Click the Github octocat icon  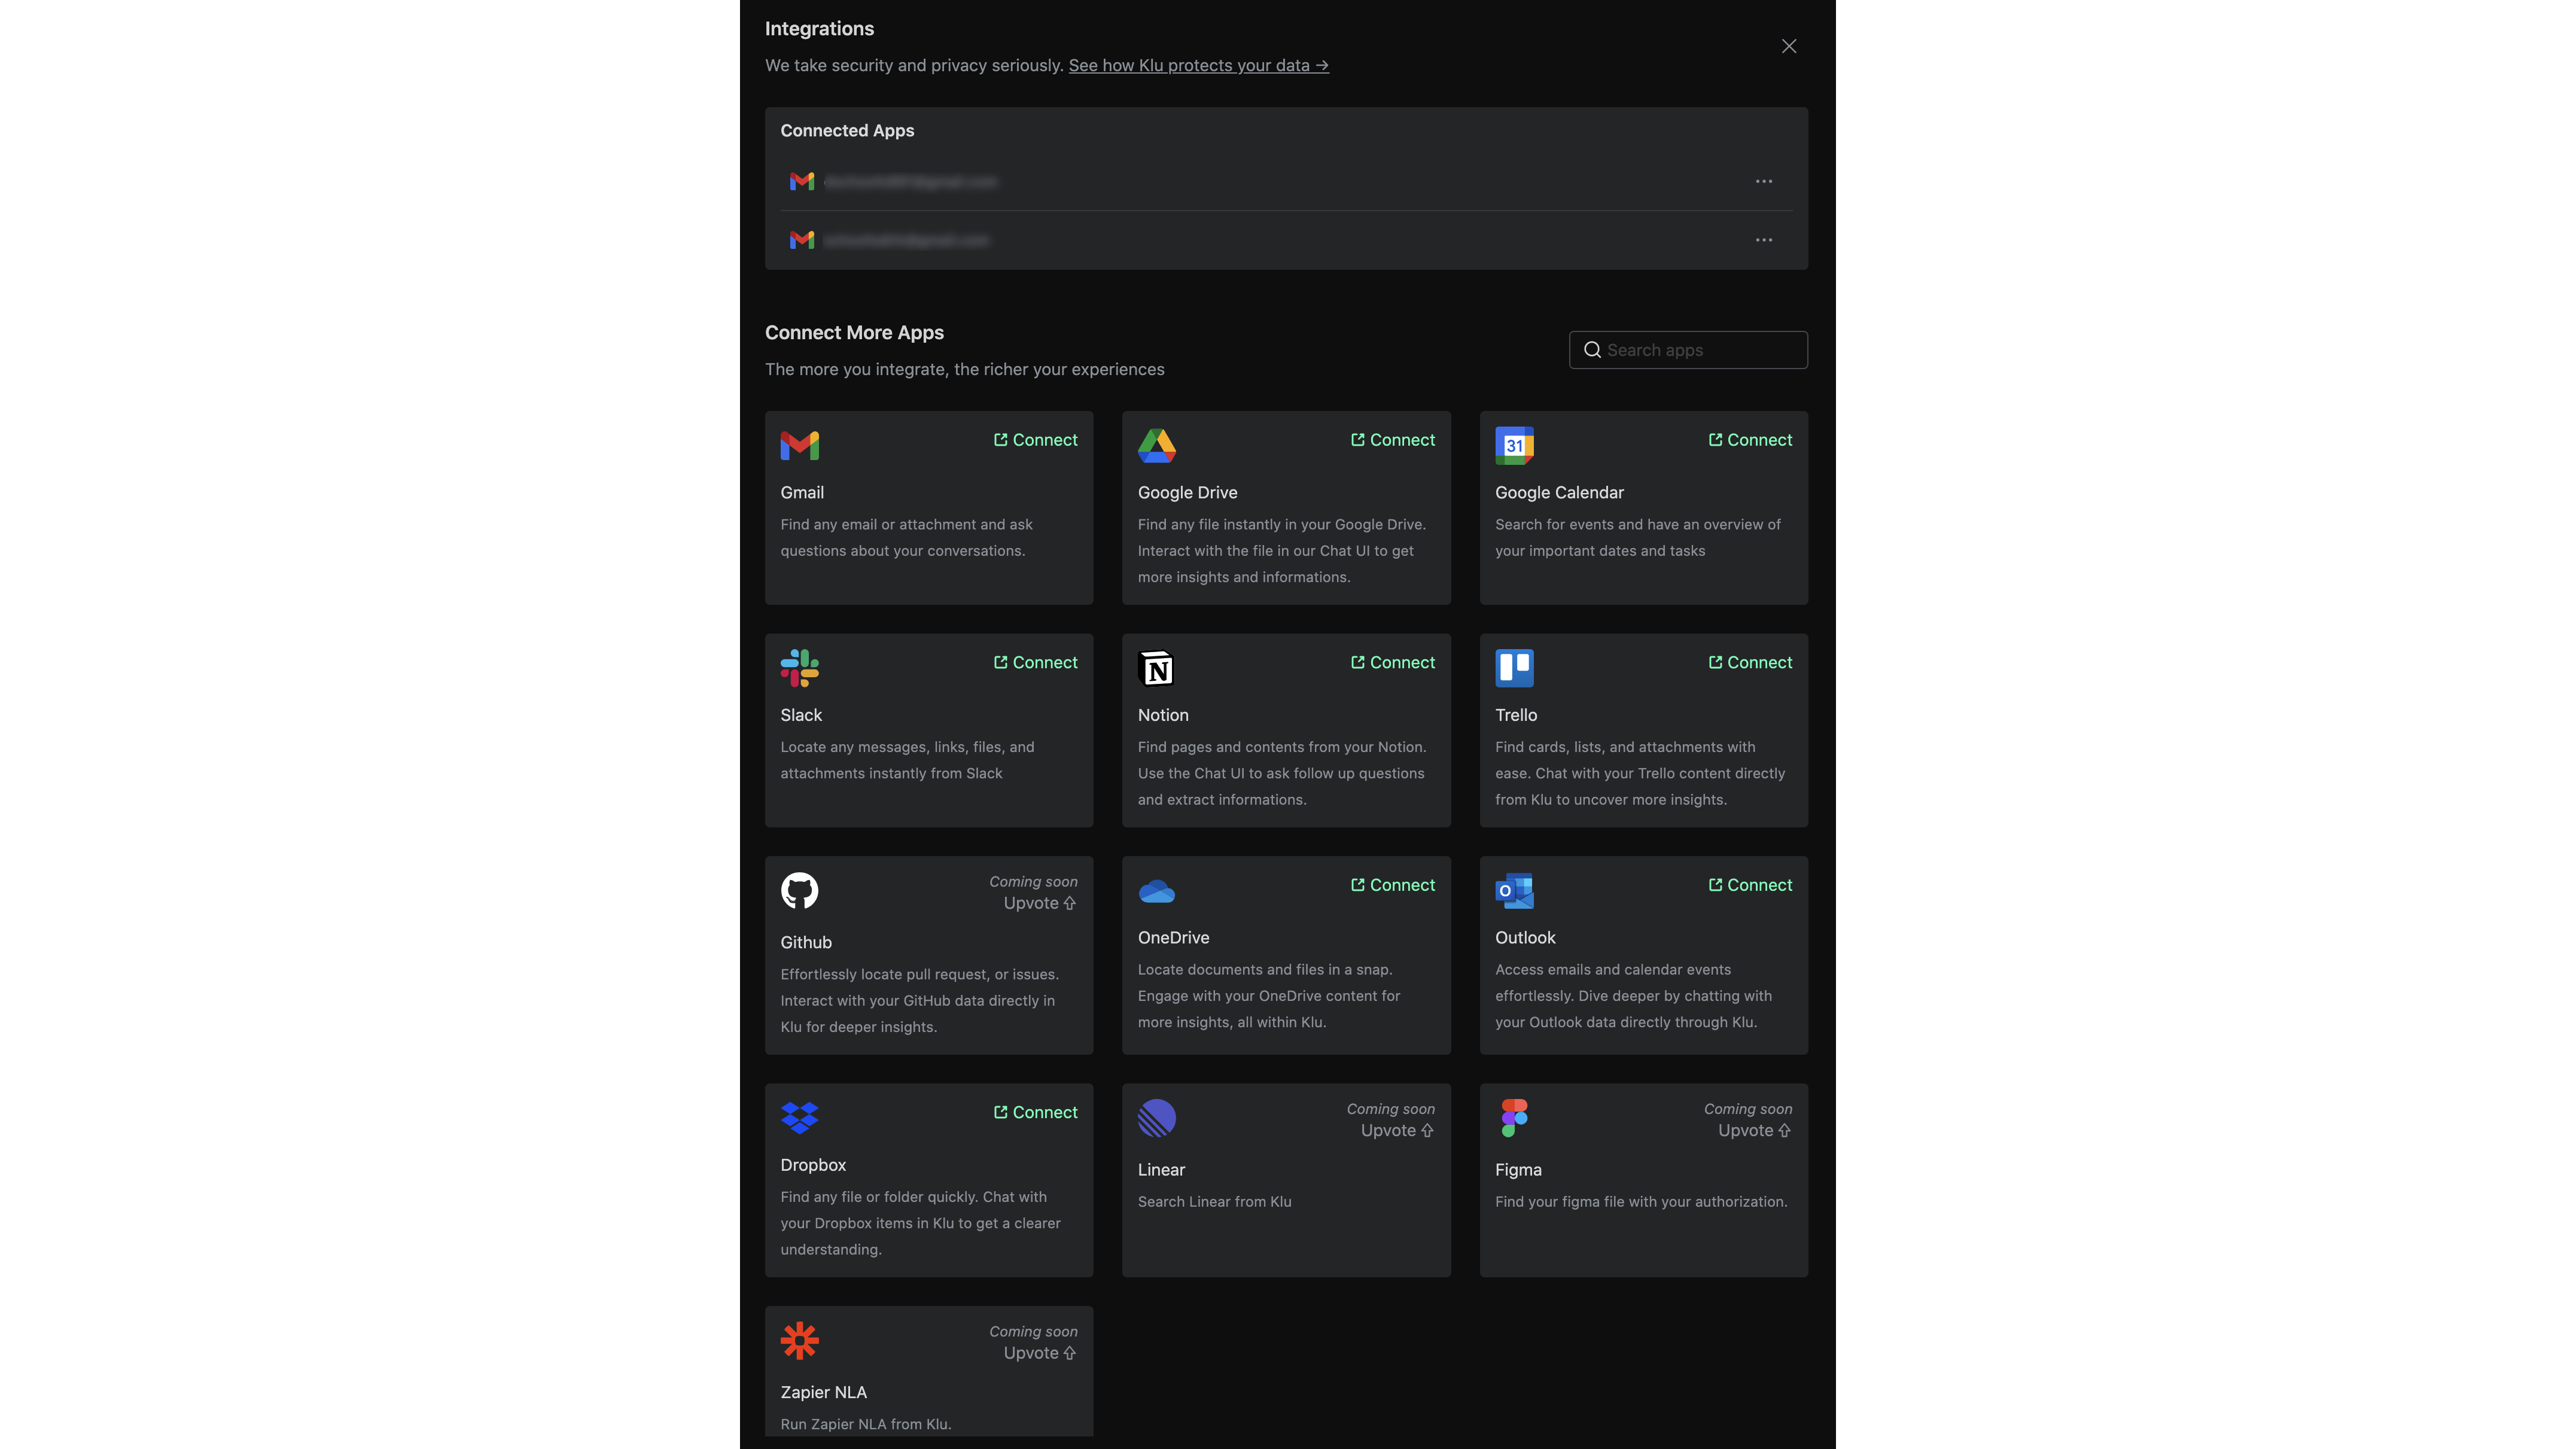[x=799, y=890]
